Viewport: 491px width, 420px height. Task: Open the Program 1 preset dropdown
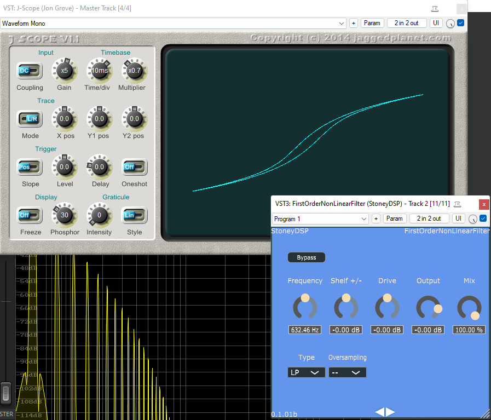pyautogui.click(x=320, y=219)
